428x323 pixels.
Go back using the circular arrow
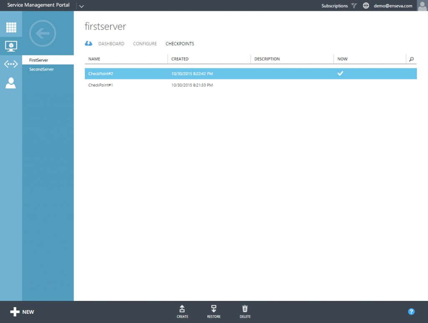tap(43, 33)
